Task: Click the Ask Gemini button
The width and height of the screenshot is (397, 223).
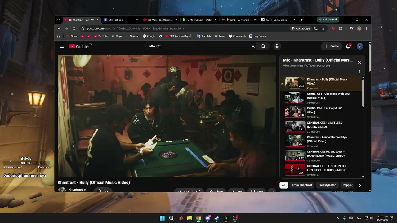Action: pos(328,20)
